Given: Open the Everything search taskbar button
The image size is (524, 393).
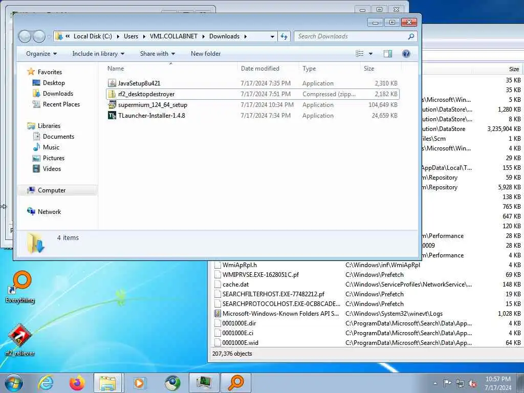Looking at the screenshot, I should click(235, 383).
